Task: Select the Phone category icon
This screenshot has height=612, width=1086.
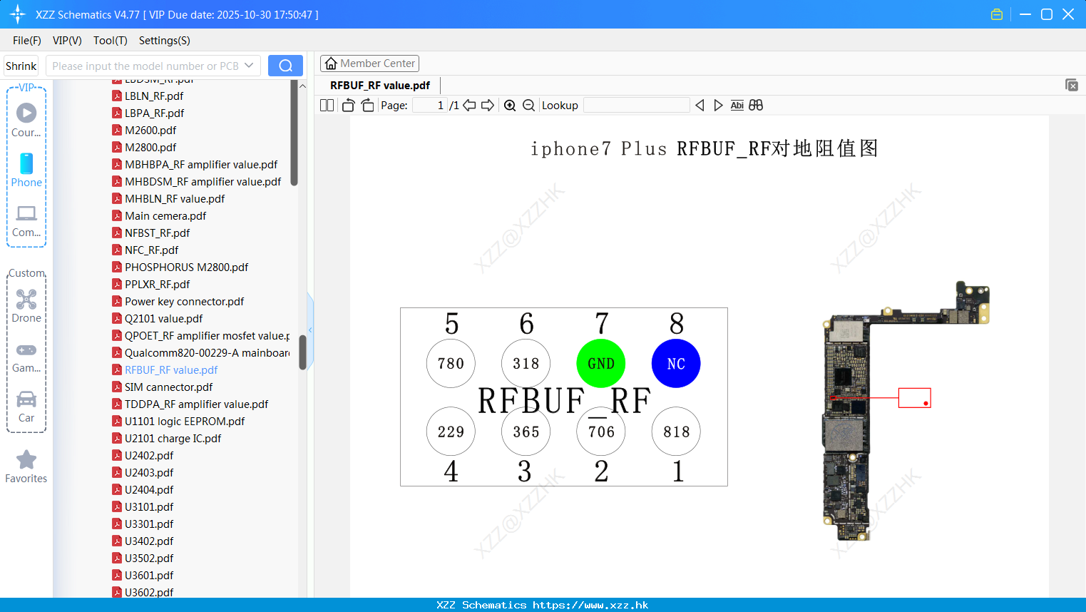Action: coord(26,170)
